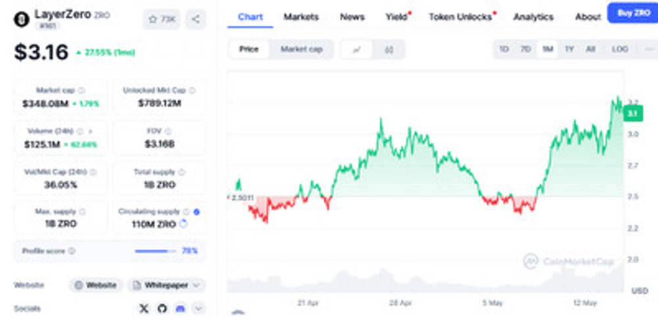Open the chart's more options menu
The width and height of the screenshot is (658, 322).
649,49
